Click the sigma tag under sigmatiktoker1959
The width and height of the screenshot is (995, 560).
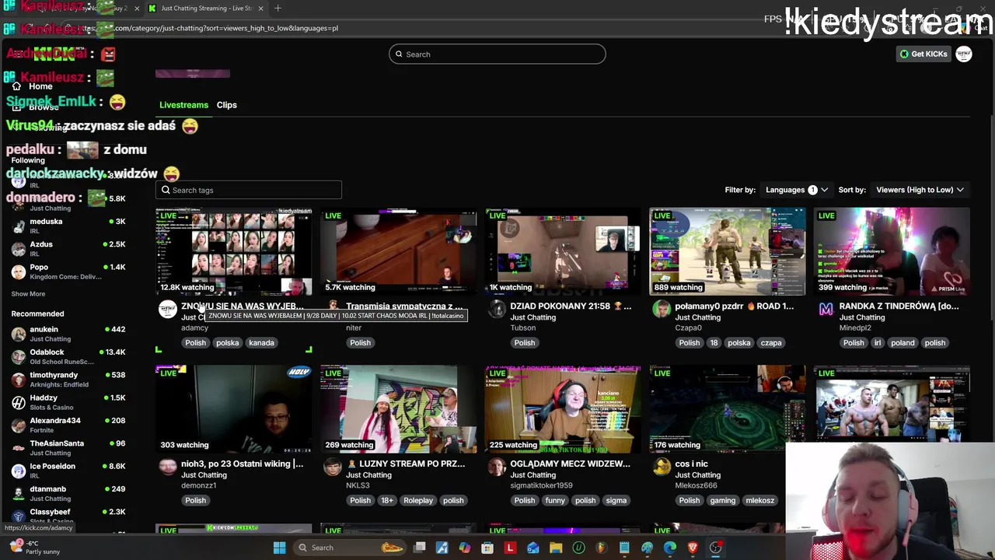tap(616, 501)
